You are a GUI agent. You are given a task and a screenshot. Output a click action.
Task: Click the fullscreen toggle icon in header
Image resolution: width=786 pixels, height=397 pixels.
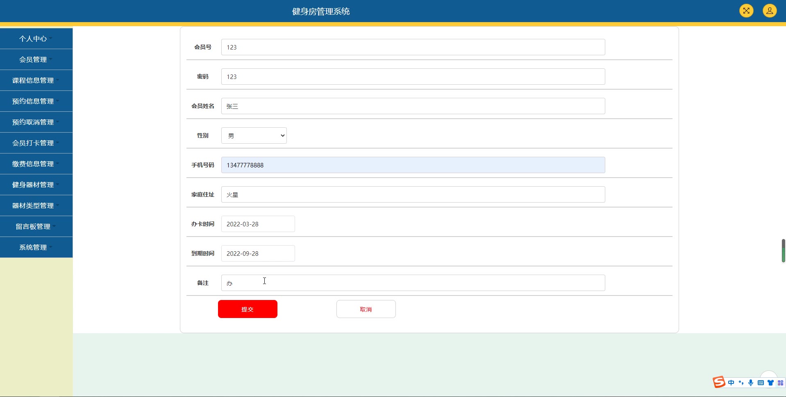pos(746,11)
